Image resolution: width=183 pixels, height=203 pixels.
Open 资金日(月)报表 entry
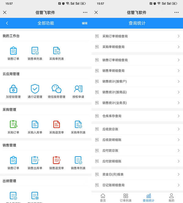pos(113,174)
